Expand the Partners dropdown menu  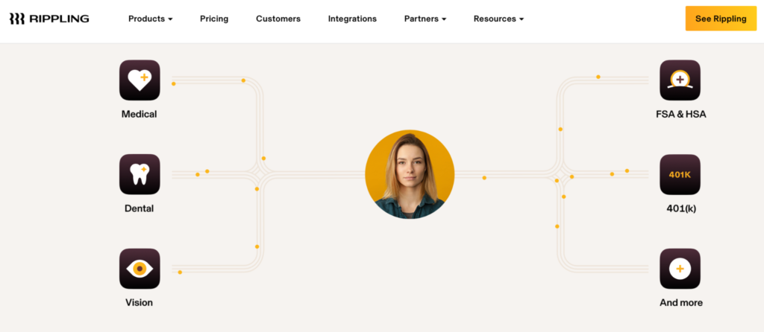[425, 19]
